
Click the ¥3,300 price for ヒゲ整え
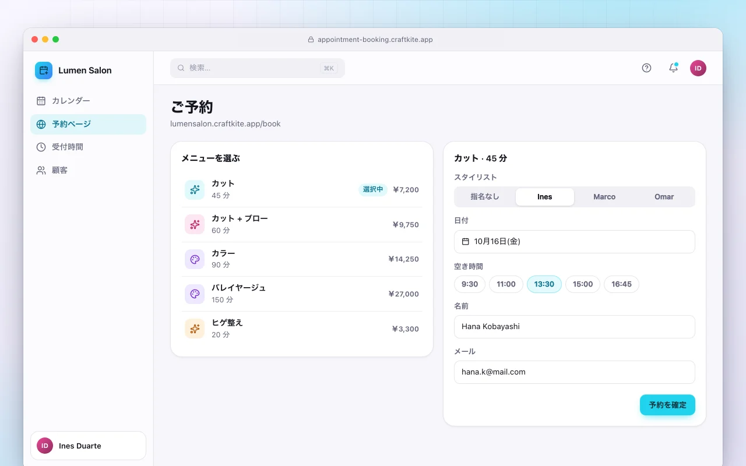coord(405,329)
